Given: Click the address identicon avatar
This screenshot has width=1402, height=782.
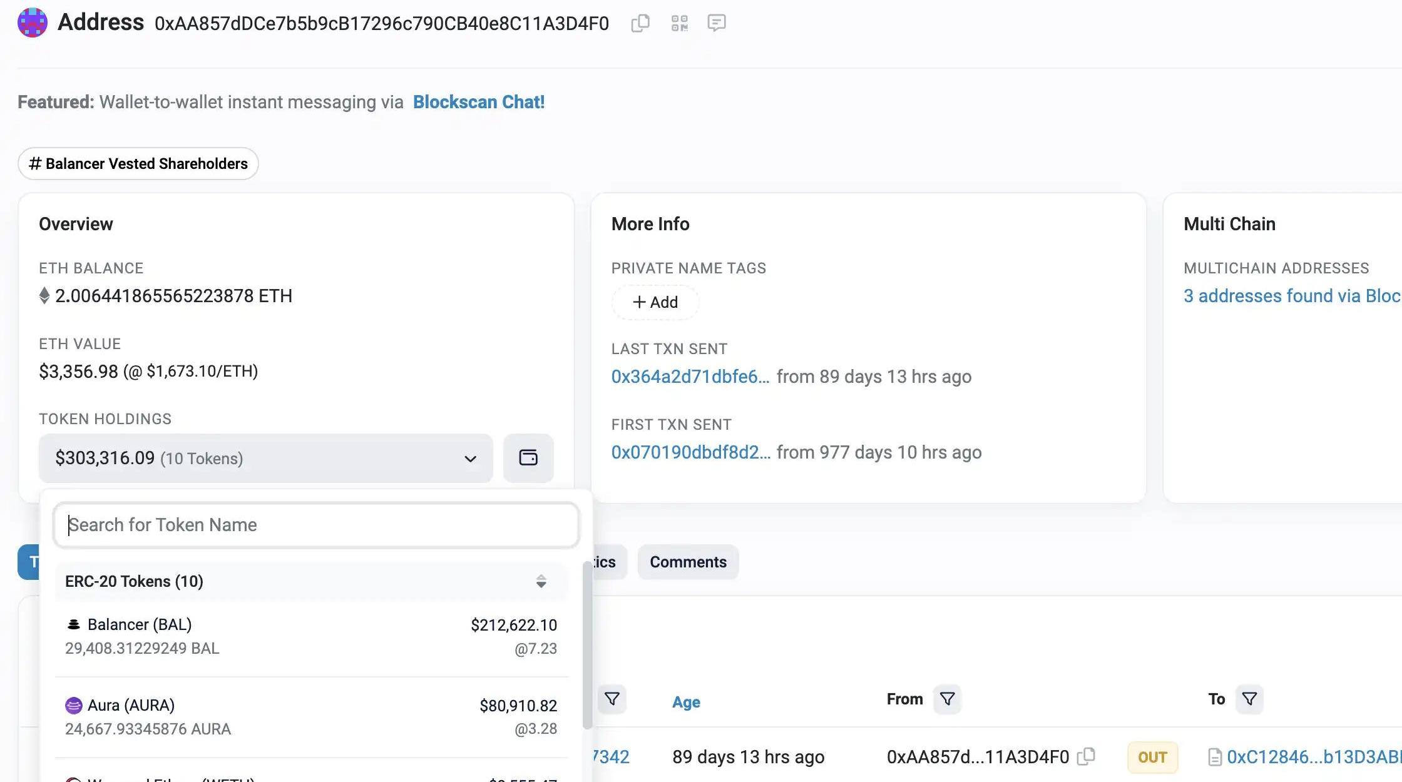Looking at the screenshot, I should click(33, 23).
